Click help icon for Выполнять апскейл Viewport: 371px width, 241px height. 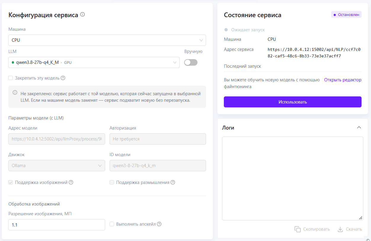pos(159,224)
